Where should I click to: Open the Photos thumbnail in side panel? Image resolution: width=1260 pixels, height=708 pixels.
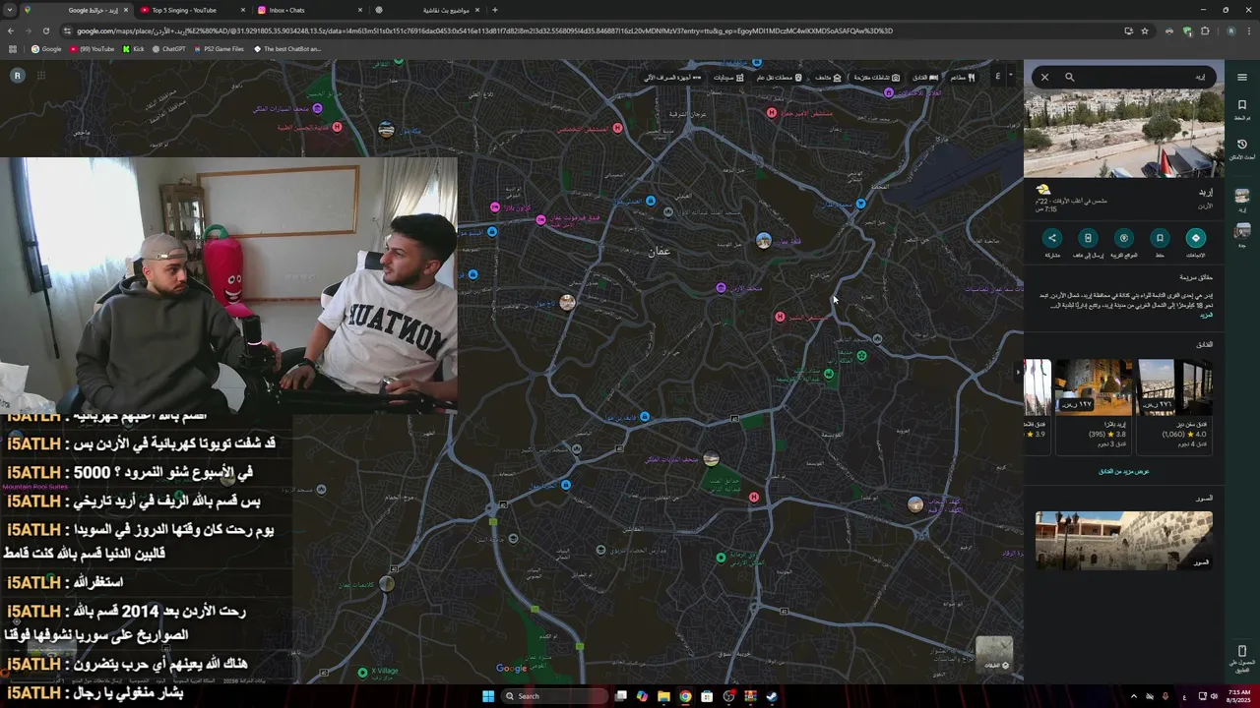(x=1123, y=540)
